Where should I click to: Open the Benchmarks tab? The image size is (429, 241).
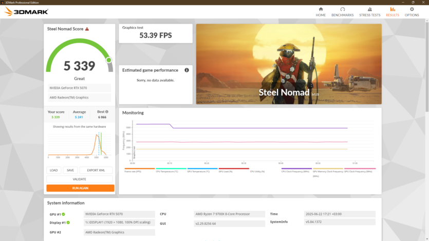342,12
